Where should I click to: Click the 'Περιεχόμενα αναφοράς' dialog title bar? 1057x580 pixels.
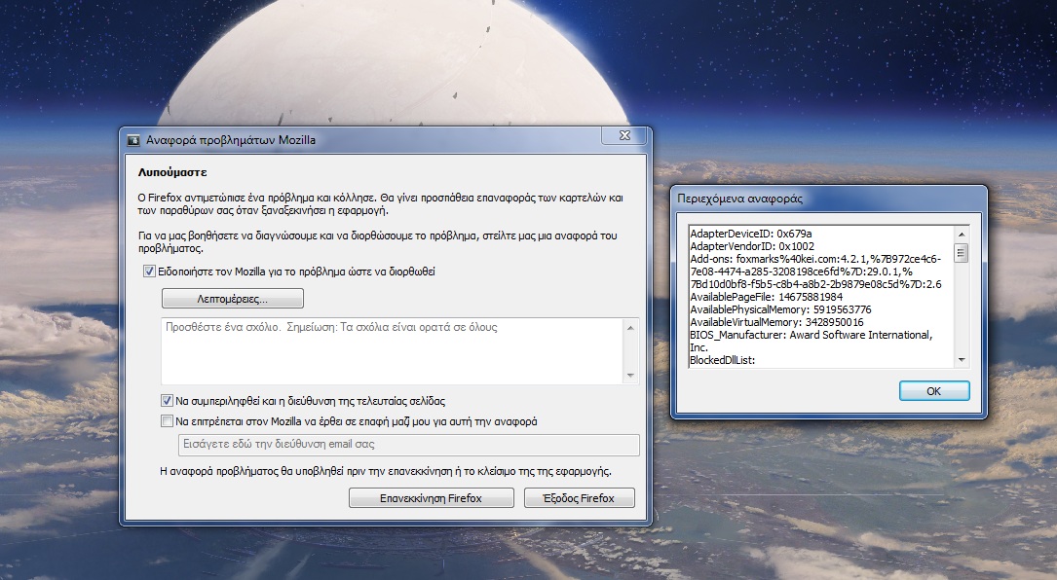click(828, 199)
